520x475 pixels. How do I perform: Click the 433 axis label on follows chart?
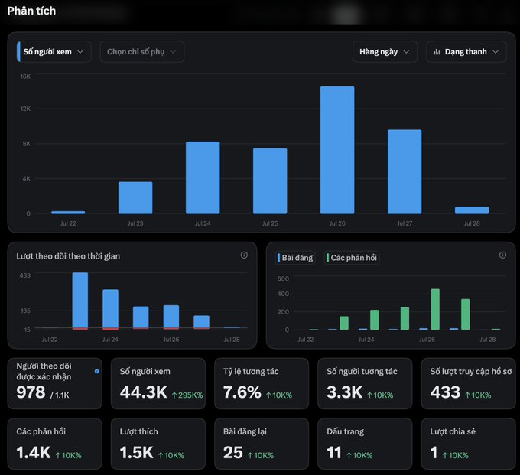(25, 275)
